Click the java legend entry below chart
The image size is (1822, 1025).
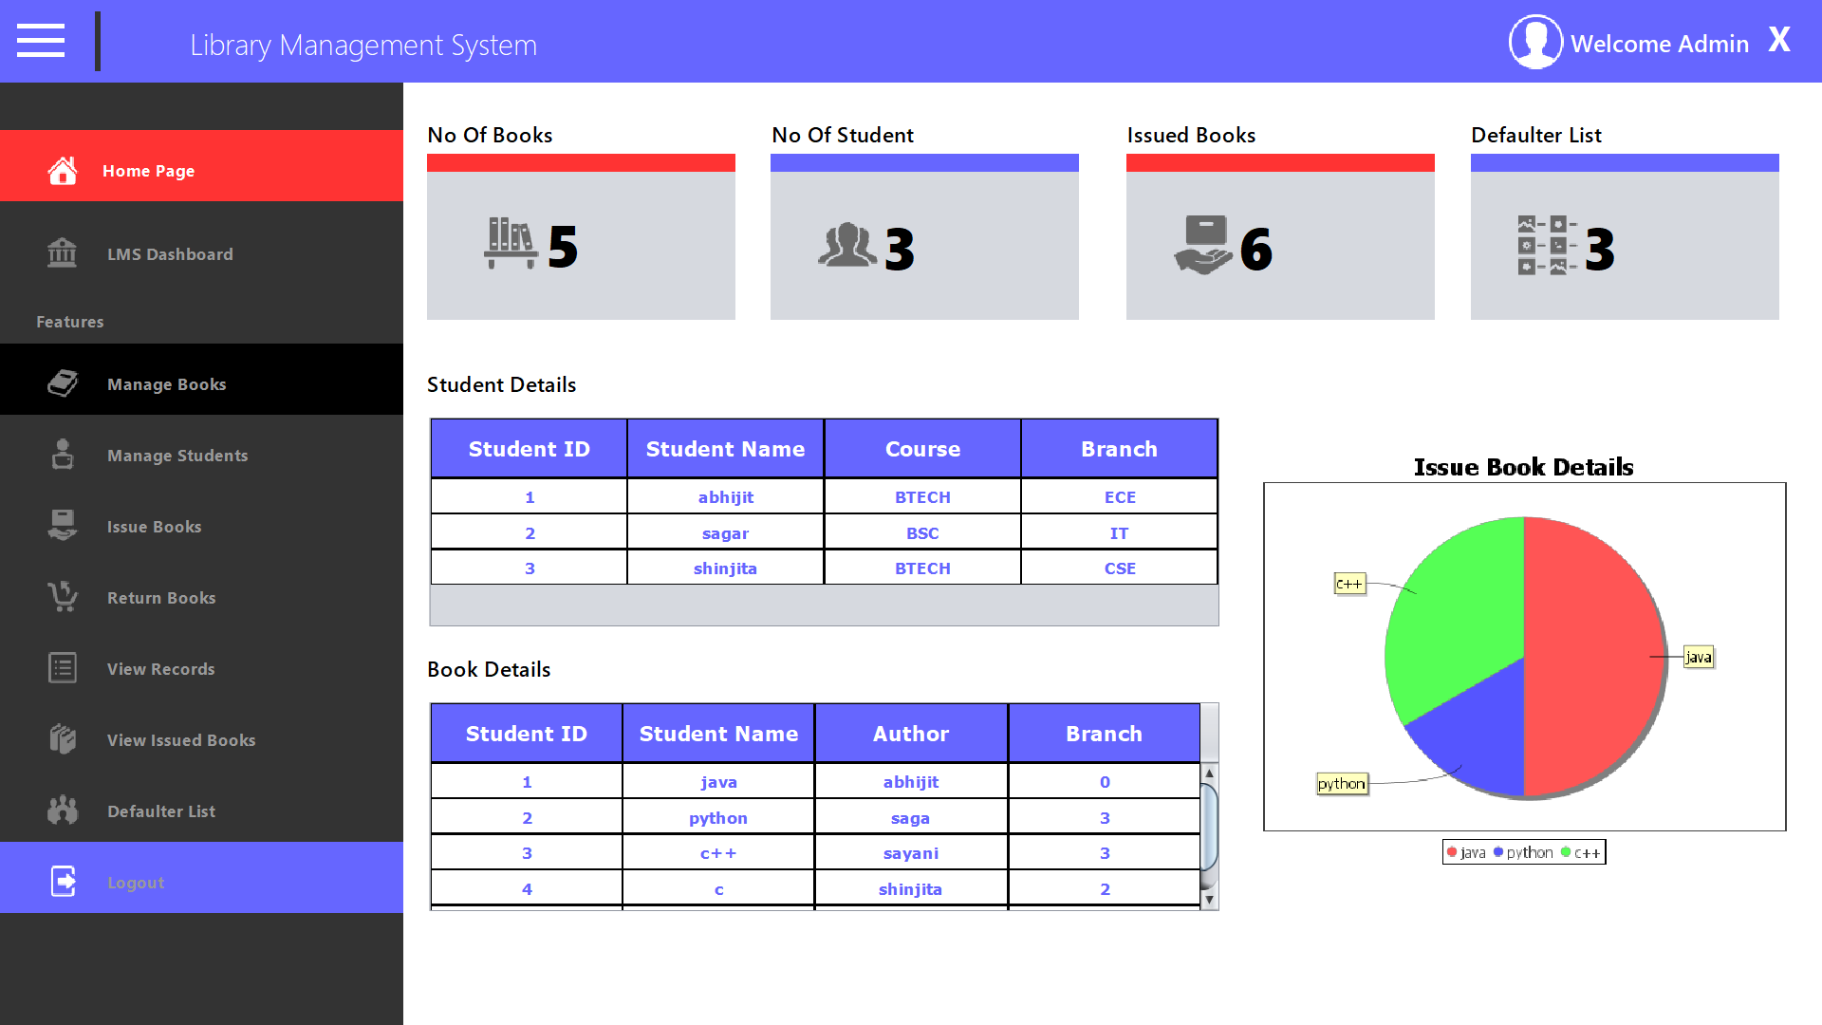pos(1466,852)
